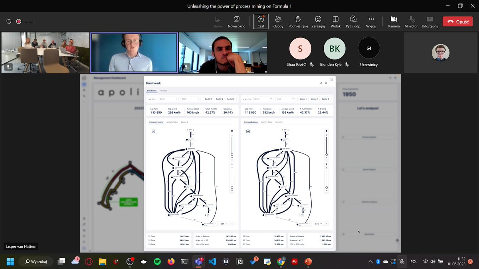Open Spotify from the taskbar

click(x=157, y=261)
